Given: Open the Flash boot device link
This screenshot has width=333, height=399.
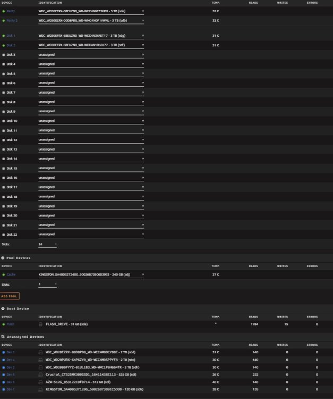Looking at the screenshot, I should click(11, 324).
